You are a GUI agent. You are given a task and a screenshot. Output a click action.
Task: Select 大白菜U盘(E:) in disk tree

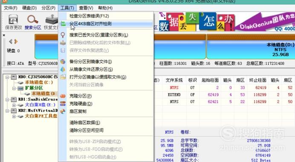[40, 105]
